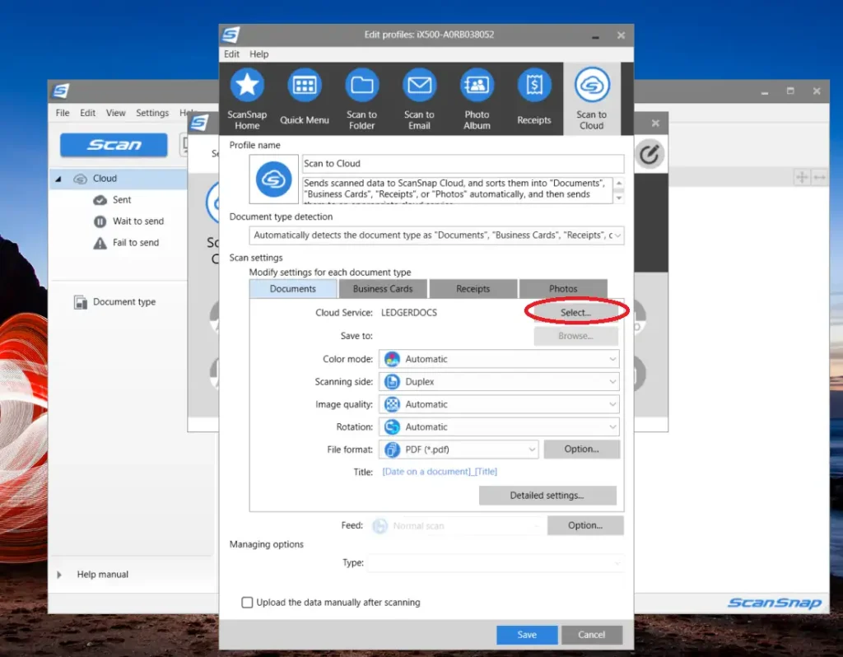The image size is (843, 657).
Task: Click the Duplex scanning side icon
Action: coord(393,382)
